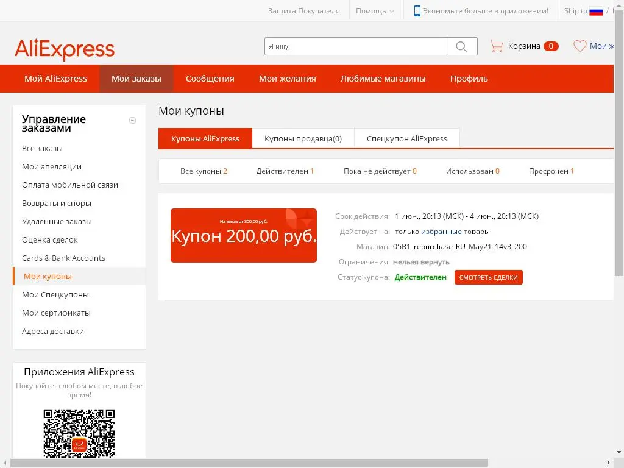The height and width of the screenshot is (468, 624).
Task: Open Мои апелляции in sidebar
Action: pyautogui.click(x=52, y=167)
